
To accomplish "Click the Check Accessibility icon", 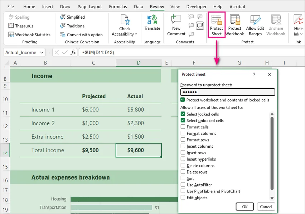I will tap(125, 19).
